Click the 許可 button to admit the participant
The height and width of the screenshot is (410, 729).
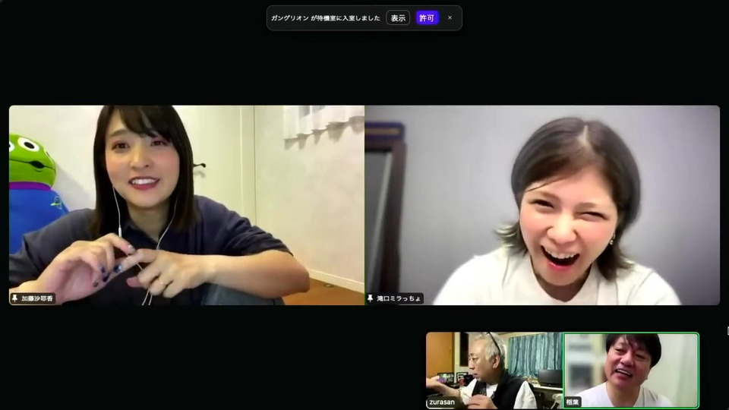click(427, 18)
